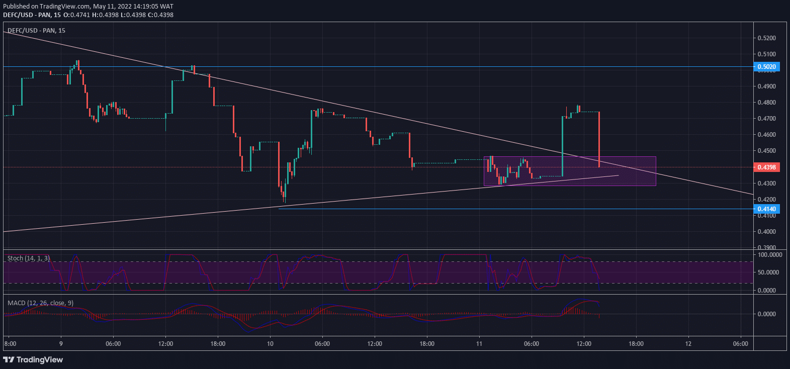Click the 0.4000 price axis value

[x=767, y=232]
